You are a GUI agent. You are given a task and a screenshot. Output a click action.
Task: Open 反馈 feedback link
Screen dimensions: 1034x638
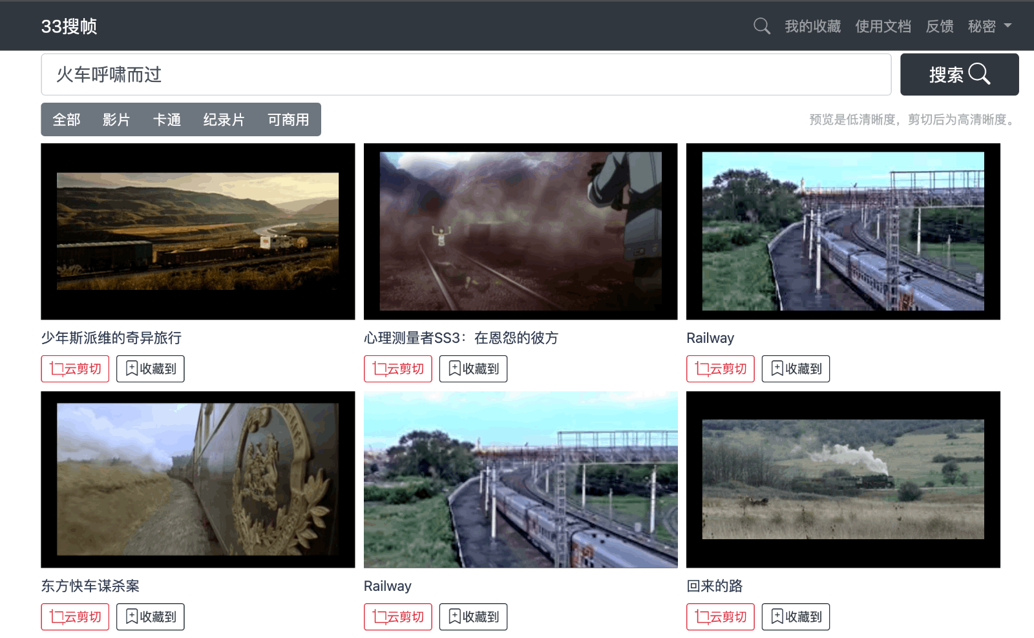940,26
